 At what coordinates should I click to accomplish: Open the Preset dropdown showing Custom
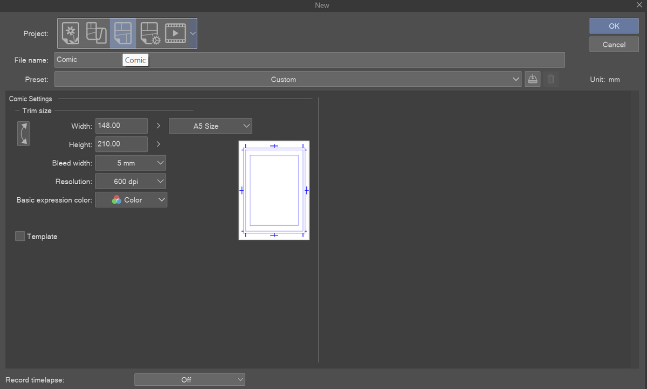click(288, 79)
